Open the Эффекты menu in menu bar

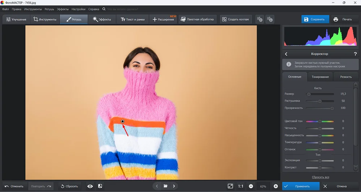pos(63,9)
